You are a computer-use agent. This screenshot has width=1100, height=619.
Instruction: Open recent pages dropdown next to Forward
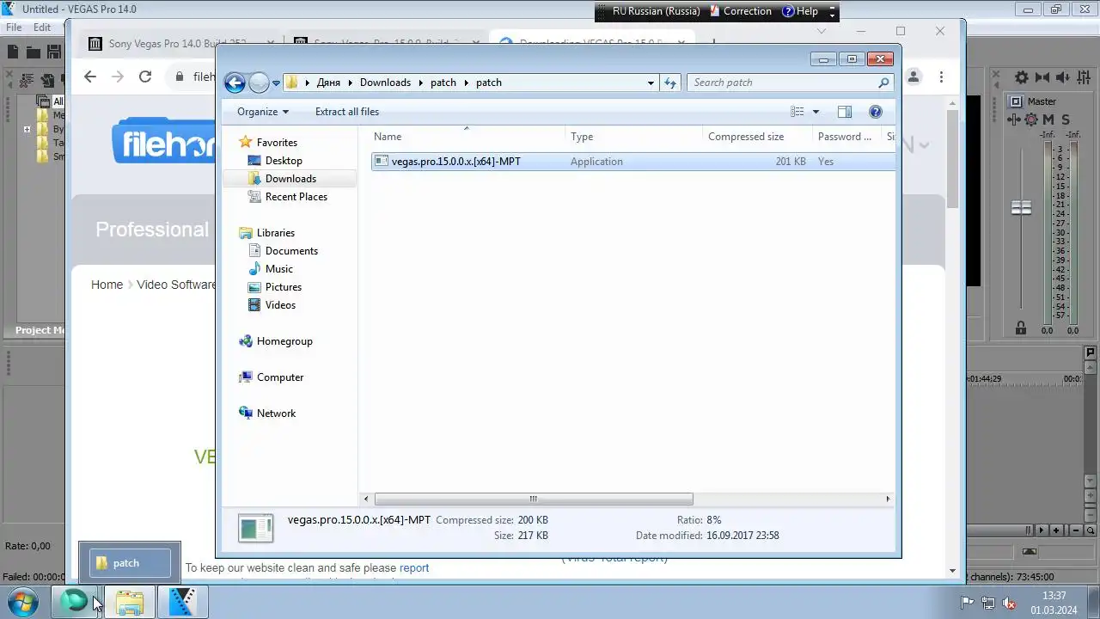point(276,83)
